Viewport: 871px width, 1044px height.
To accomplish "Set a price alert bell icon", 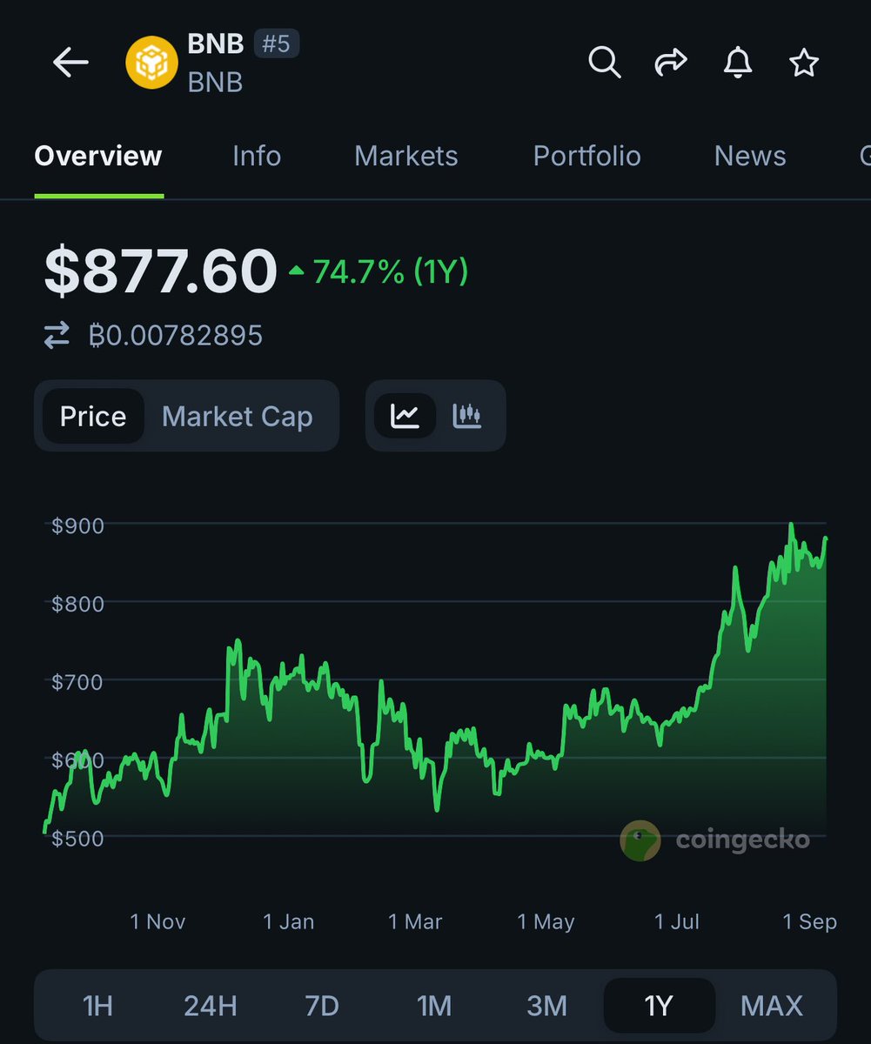I will (738, 63).
